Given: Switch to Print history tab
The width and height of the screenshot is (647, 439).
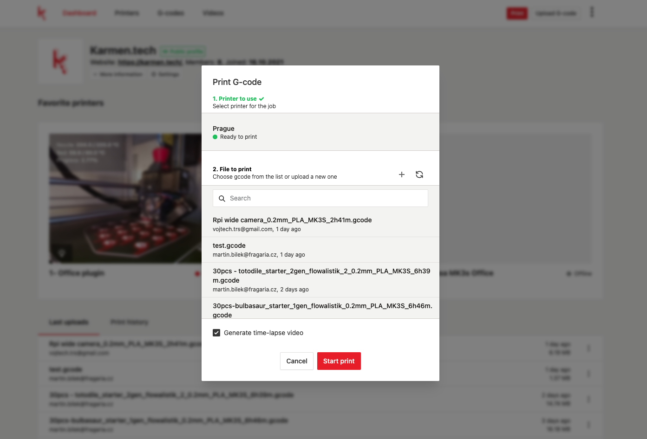Looking at the screenshot, I should click(129, 322).
